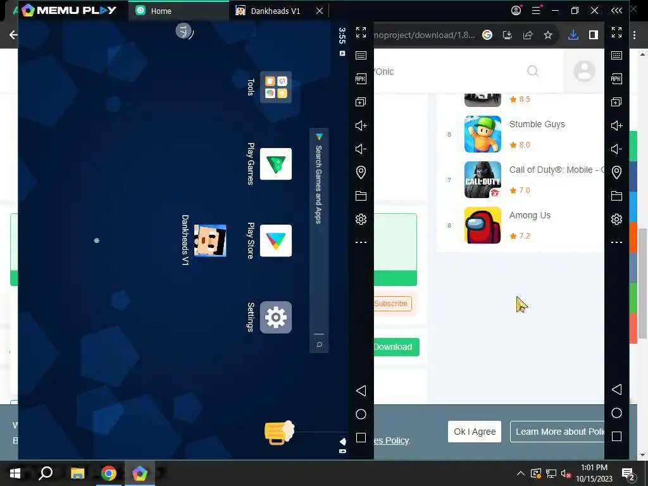
Task: Bookmark the page with the star icon
Action: [x=548, y=35]
